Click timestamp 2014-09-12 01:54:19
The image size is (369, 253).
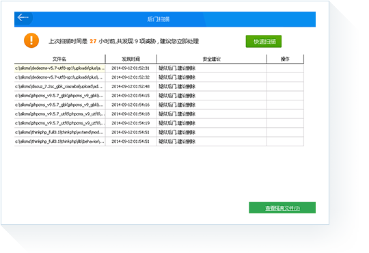coord(131,123)
